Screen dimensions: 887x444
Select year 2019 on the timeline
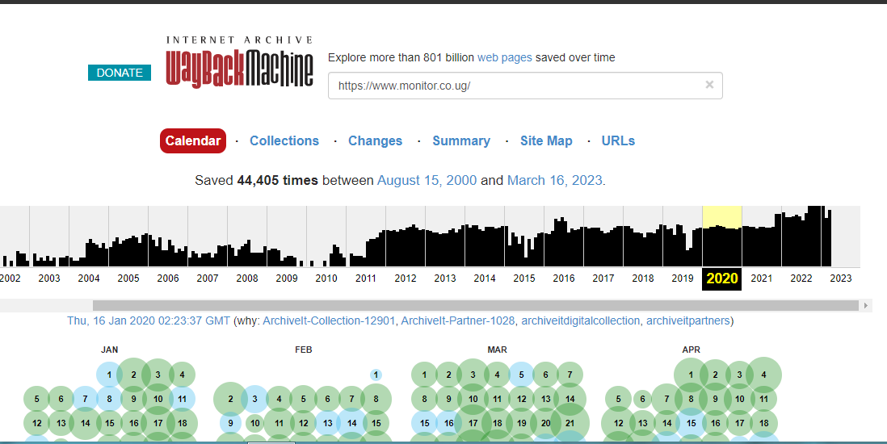[683, 279]
